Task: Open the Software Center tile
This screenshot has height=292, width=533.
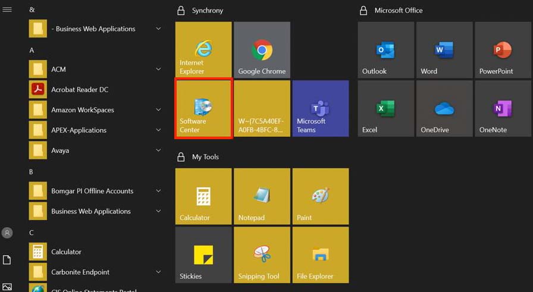Action: pyautogui.click(x=203, y=108)
